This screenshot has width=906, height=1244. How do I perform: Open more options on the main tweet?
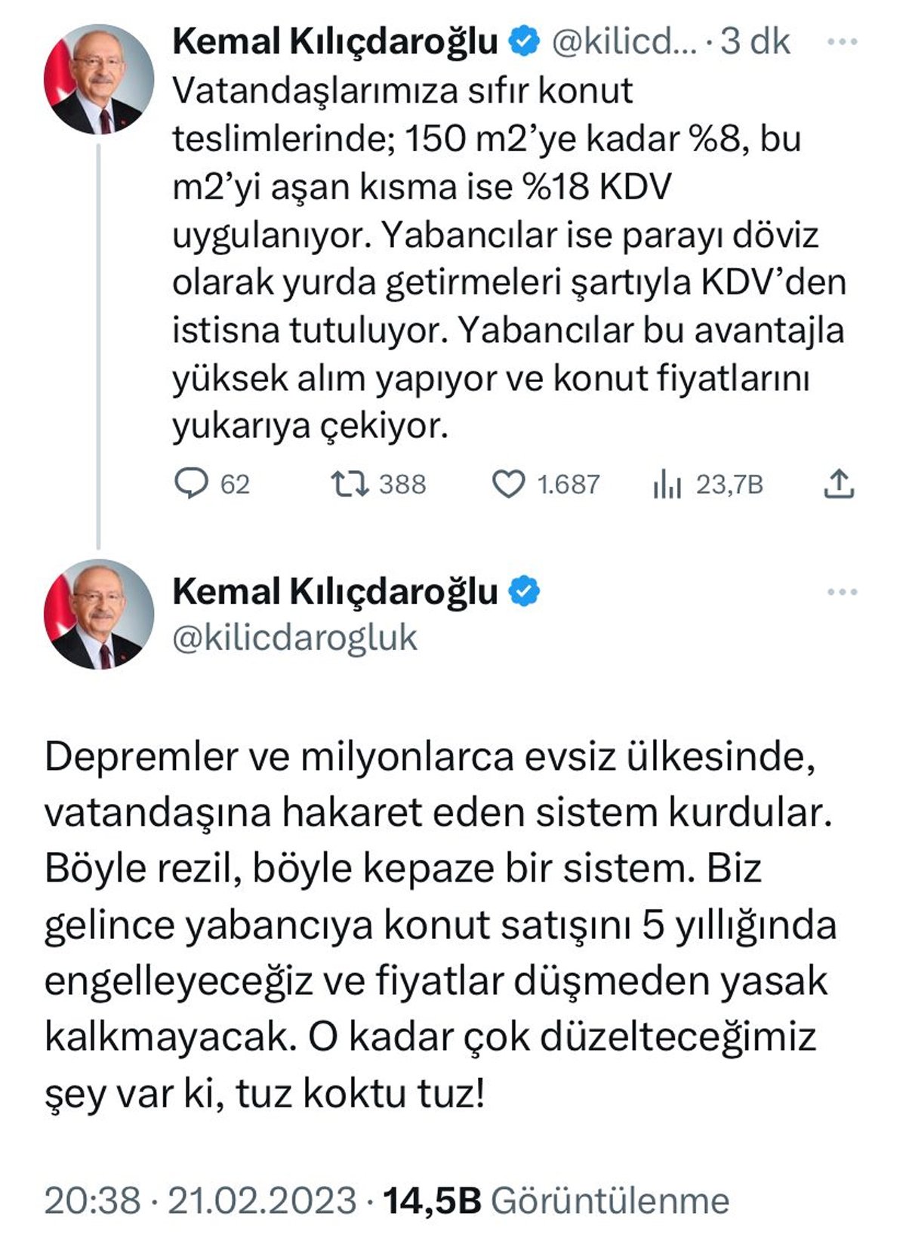click(843, 593)
